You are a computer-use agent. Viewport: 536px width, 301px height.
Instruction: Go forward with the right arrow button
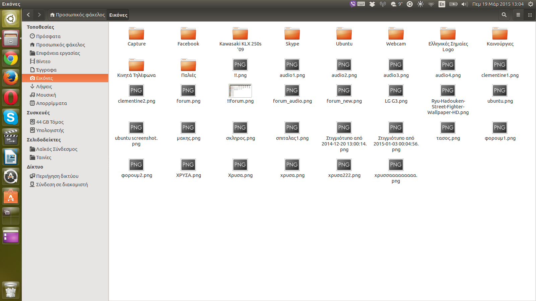click(x=39, y=15)
